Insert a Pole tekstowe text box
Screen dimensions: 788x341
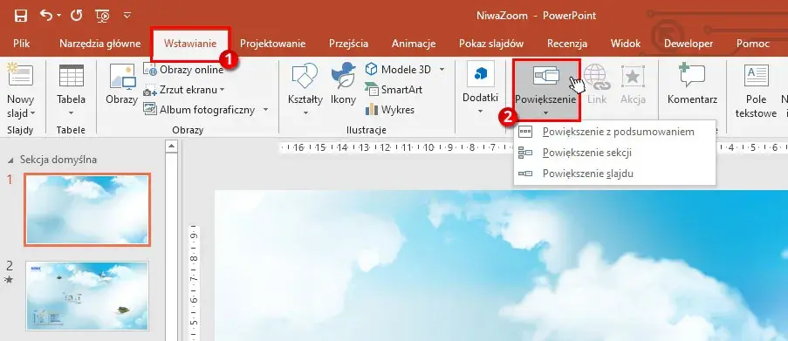pyautogui.click(x=756, y=91)
